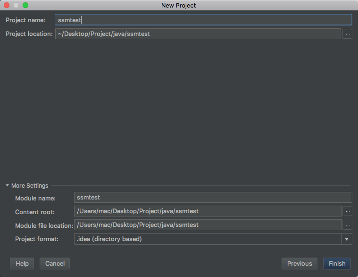Viewport: 358px width, 277px height.
Task: Click the New Project title bar
Action: (179, 5)
